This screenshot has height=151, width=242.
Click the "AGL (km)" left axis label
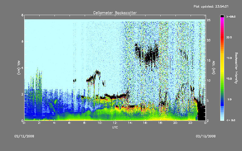click(x=19, y=68)
